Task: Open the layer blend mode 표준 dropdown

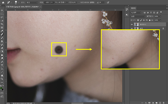Action: 138,16
